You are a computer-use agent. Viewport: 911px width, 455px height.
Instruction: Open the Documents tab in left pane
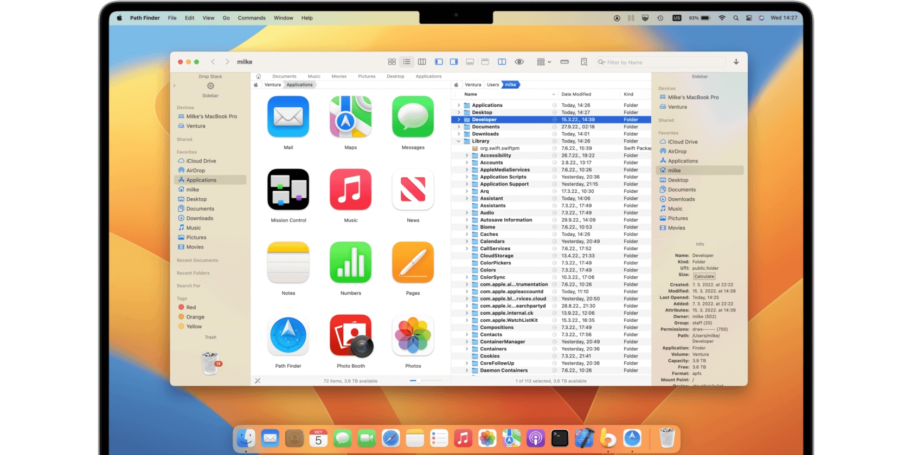point(284,76)
